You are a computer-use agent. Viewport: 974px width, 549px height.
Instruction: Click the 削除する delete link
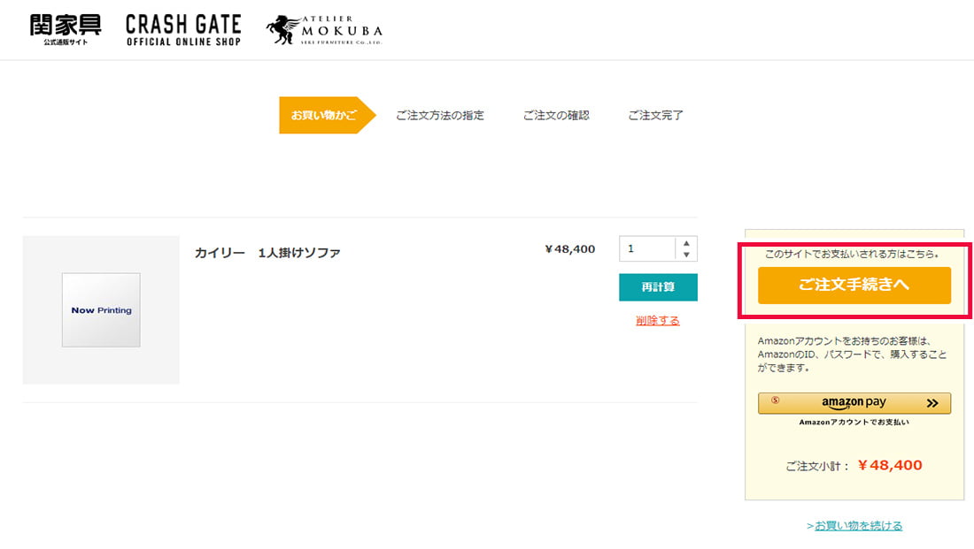tap(657, 320)
